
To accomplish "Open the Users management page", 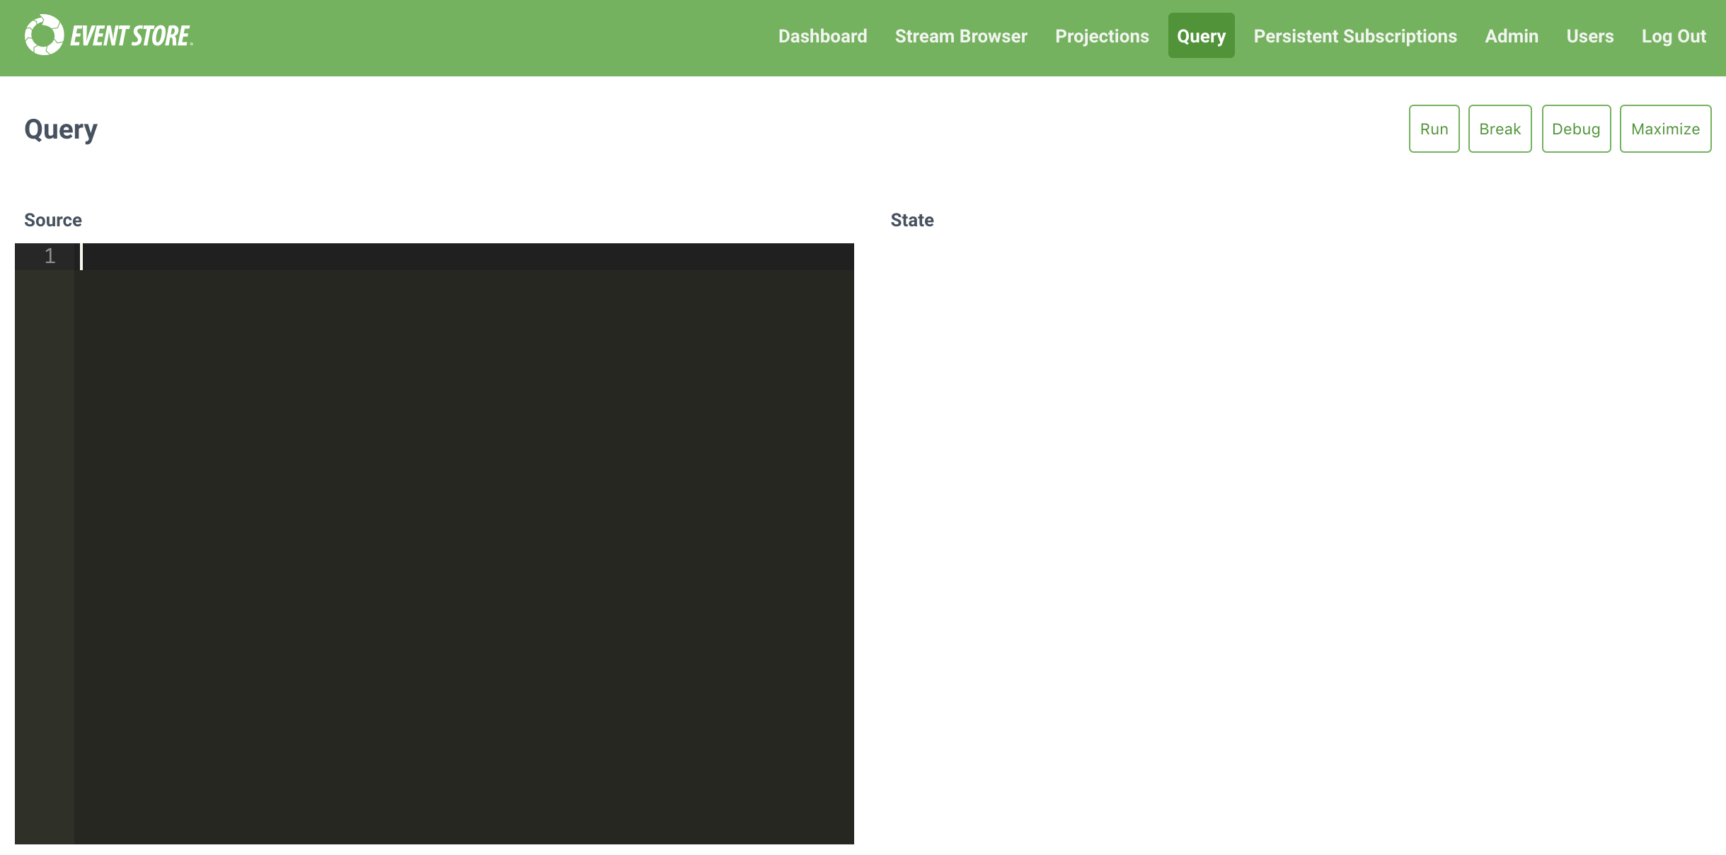I will coord(1590,36).
